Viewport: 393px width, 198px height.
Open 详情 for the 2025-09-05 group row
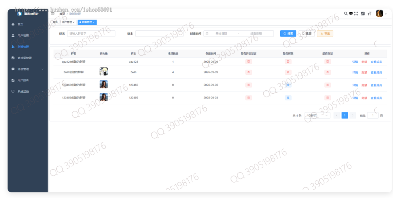click(x=355, y=85)
